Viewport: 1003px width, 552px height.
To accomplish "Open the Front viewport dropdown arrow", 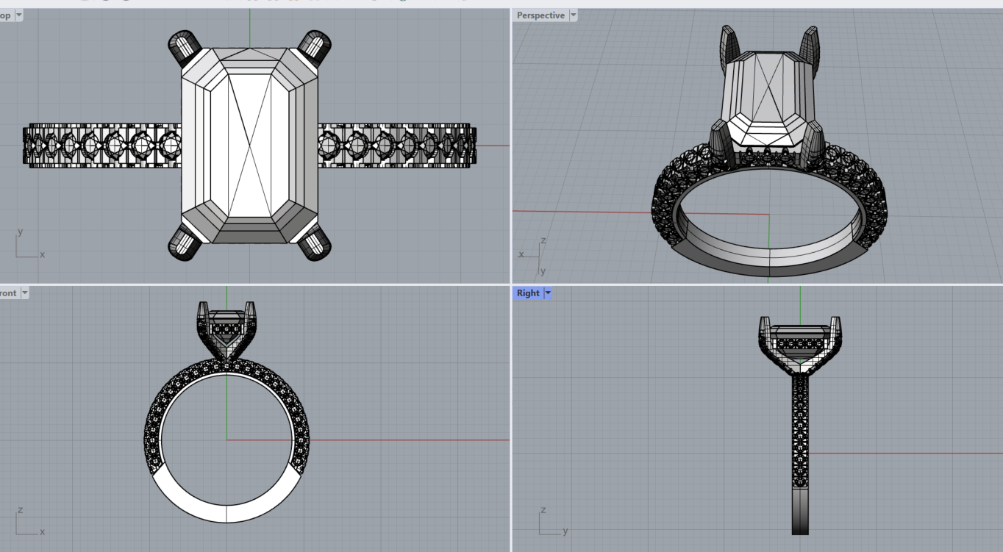I will 24,293.
